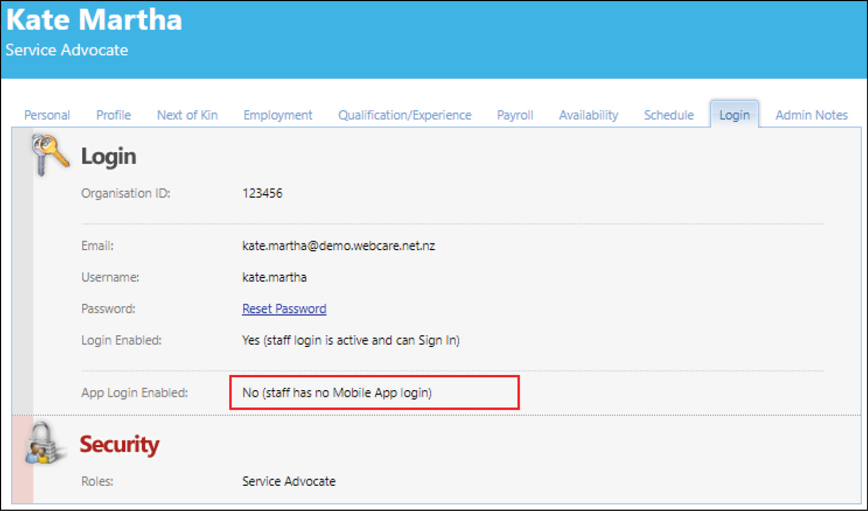Open the Schedule tab
This screenshot has height=511, width=868.
click(x=669, y=115)
